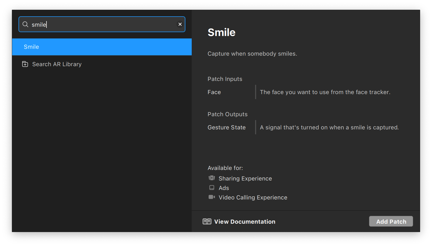Click the Patch Inputs section header
Screen dimensions: 432x246
pos(225,79)
